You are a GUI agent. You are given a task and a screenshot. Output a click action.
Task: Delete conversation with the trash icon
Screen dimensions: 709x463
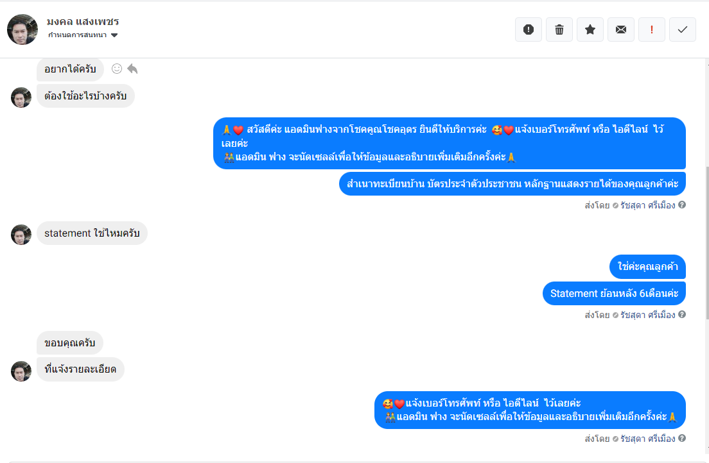[559, 29]
